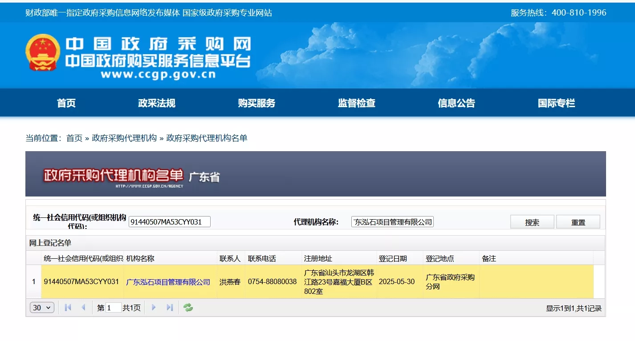Image resolution: width=635 pixels, height=341 pixels.
Task: Open 信息公告 navigation menu
Action: pos(456,103)
